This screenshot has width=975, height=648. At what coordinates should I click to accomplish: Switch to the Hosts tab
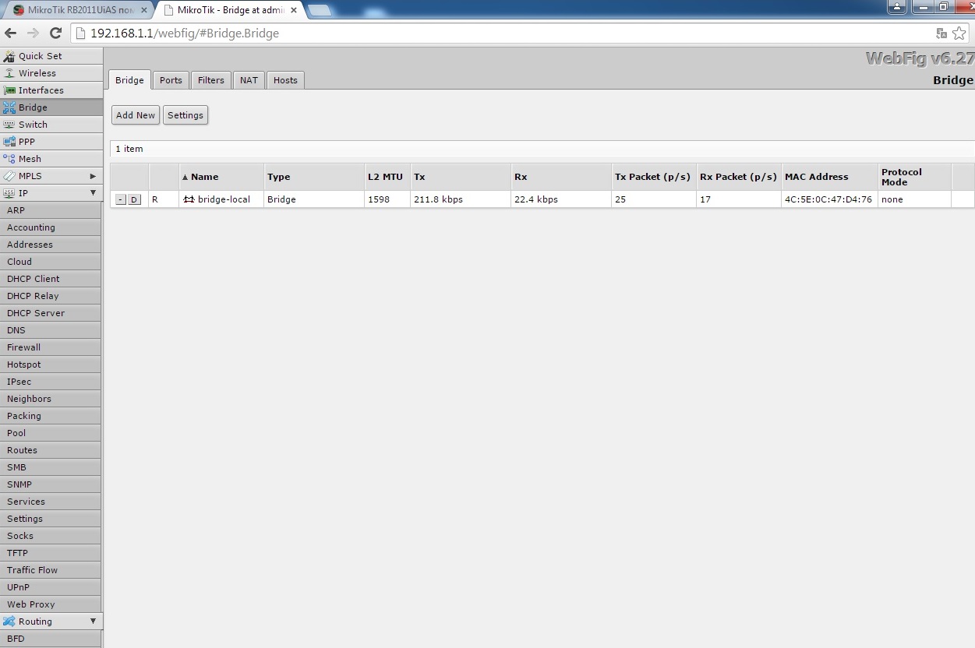pyautogui.click(x=285, y=80)
